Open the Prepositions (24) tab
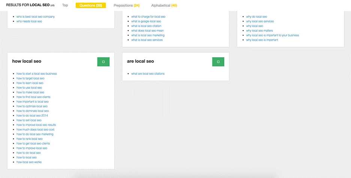The height and width of the screenshot is (178, 351). click(x=126, y=6)
